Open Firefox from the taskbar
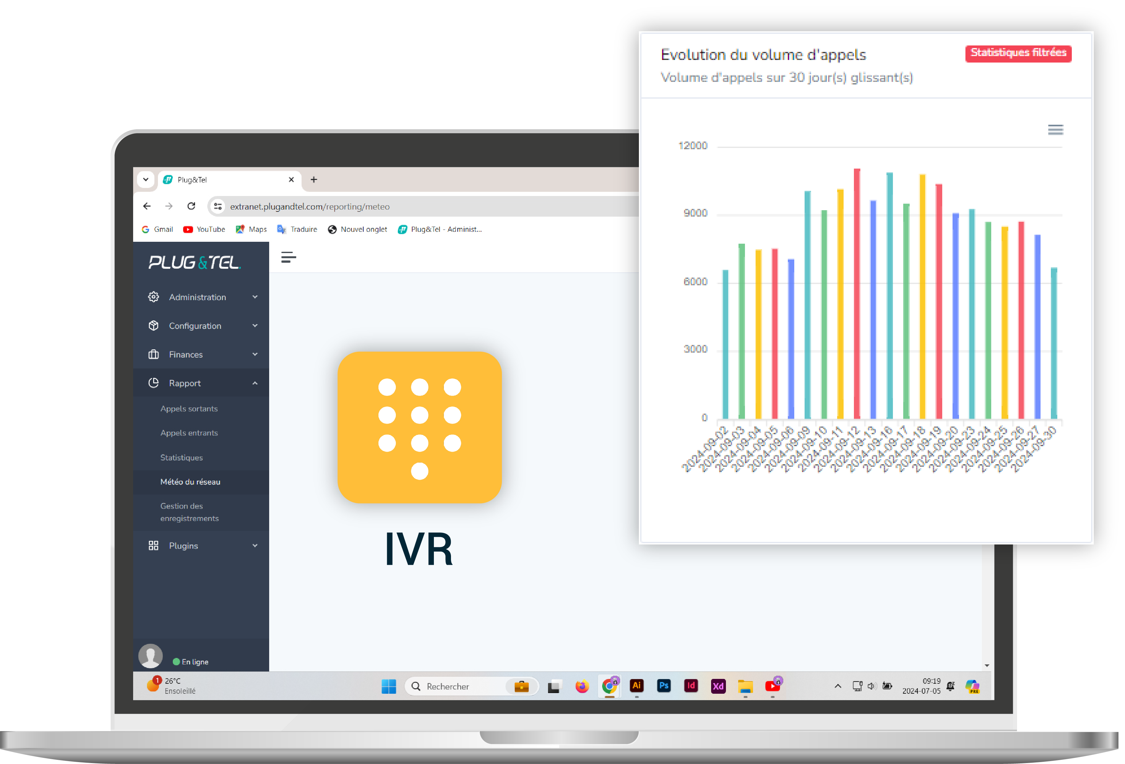Screen dimensions: 1125x764 [x=582, y=686]
